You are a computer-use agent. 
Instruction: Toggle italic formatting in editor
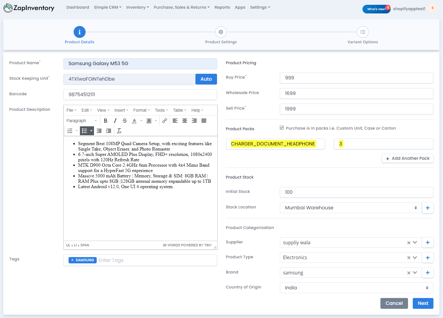tap(115, 121)
